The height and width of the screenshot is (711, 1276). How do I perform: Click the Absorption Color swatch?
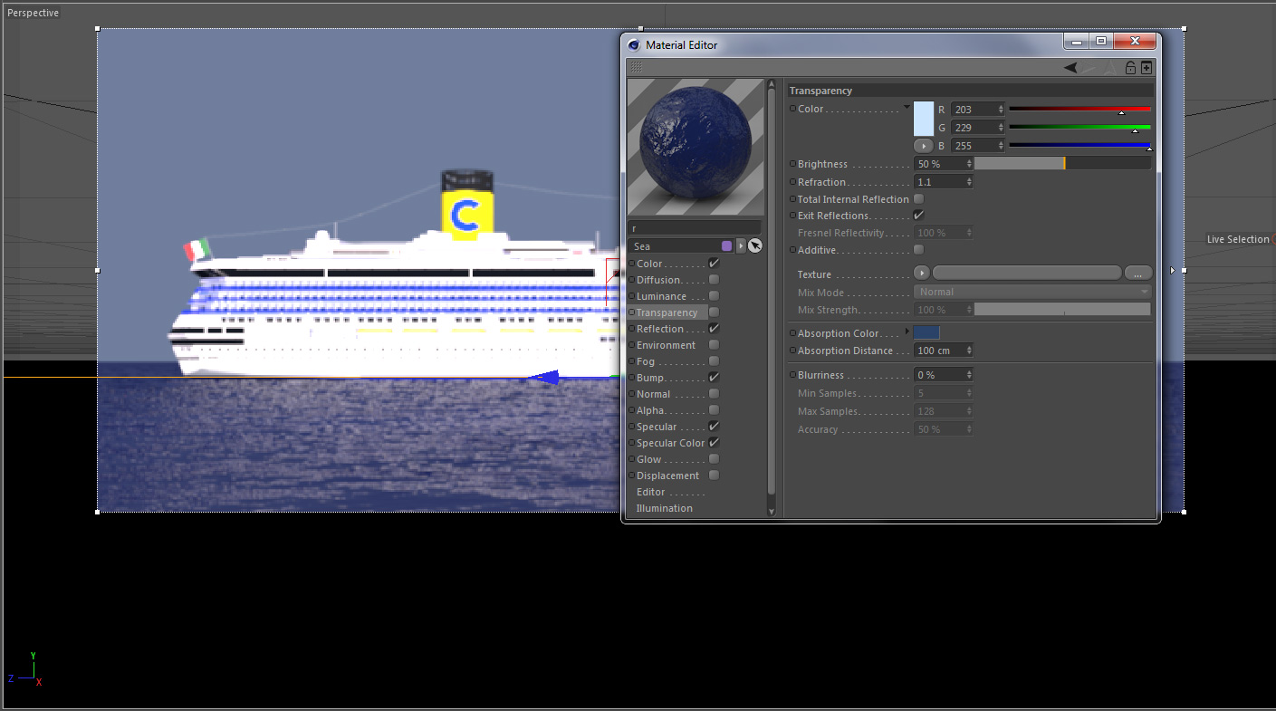(x=926, y=333)
